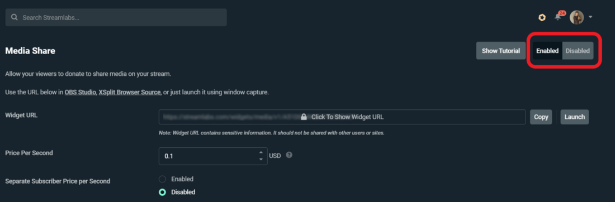Open the notifications bell
The width and height of the screenshot is (615, 202).
(557, 17)
